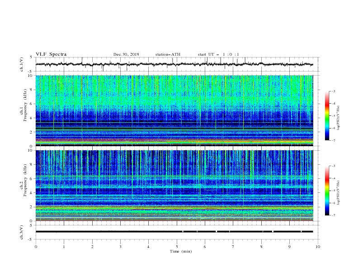The image size is (358, 277).
Task: Click time axis tick label "9"
Action: coord(289,247)
